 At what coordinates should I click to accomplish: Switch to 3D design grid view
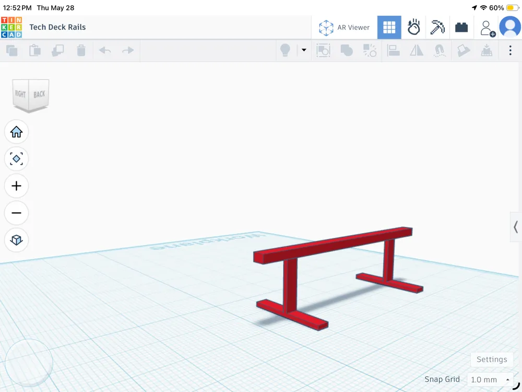389,27
